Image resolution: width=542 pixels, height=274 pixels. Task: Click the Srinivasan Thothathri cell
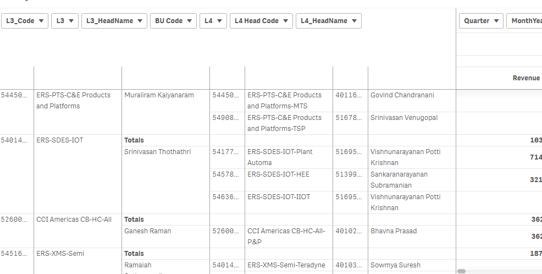[x=158, y=152]
